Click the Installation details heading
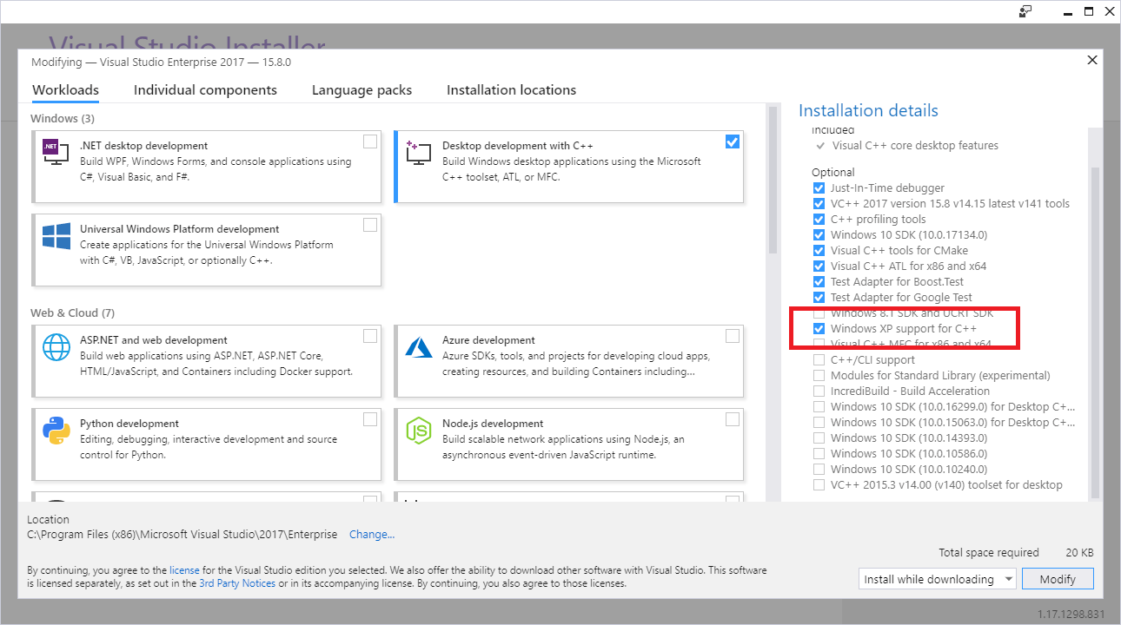1121x625 pixels. coord(868,110)
